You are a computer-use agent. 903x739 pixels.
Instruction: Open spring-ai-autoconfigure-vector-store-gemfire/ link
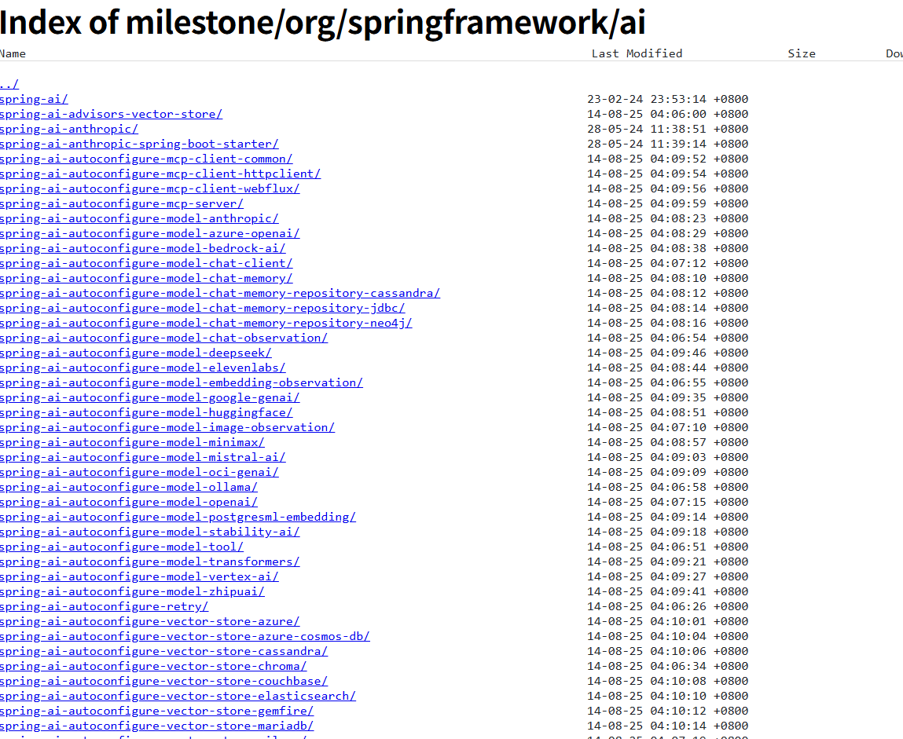(156, 712)
